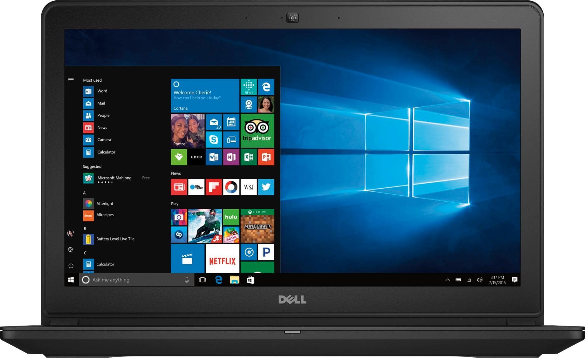Launch the Microsoft Edge tile in Start menu
This screenshot has width=585, height=358.
coord(266,87)
